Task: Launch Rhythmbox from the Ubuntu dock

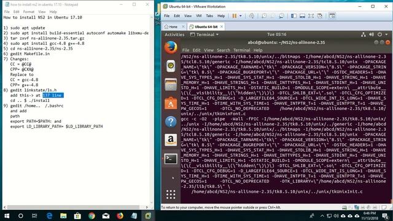Action: tap(171, 66)
